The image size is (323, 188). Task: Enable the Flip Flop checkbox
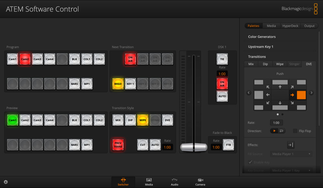pos(295,131)
